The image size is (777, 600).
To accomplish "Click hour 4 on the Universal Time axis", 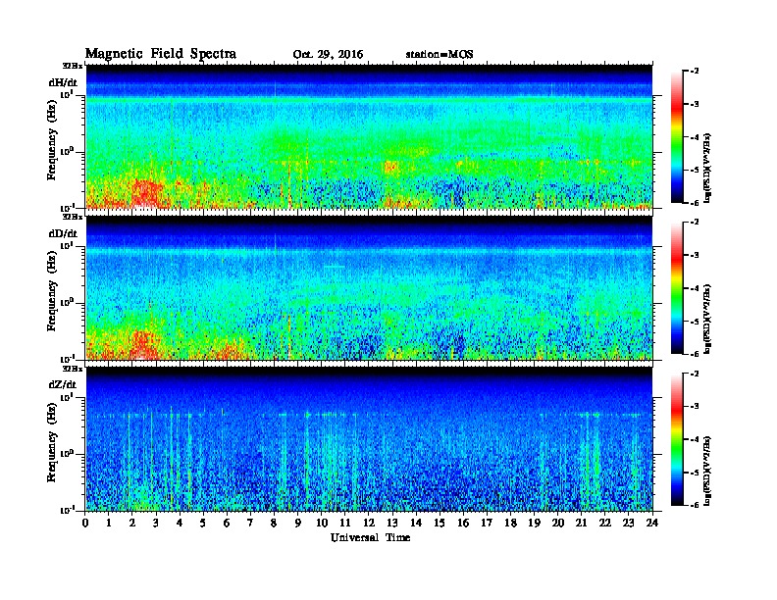I will (180, 524).
